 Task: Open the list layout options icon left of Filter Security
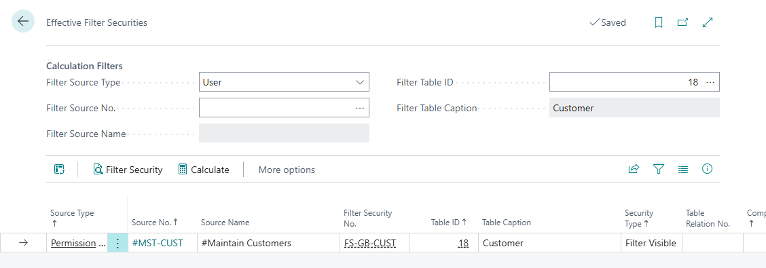(x=60, y=170)
